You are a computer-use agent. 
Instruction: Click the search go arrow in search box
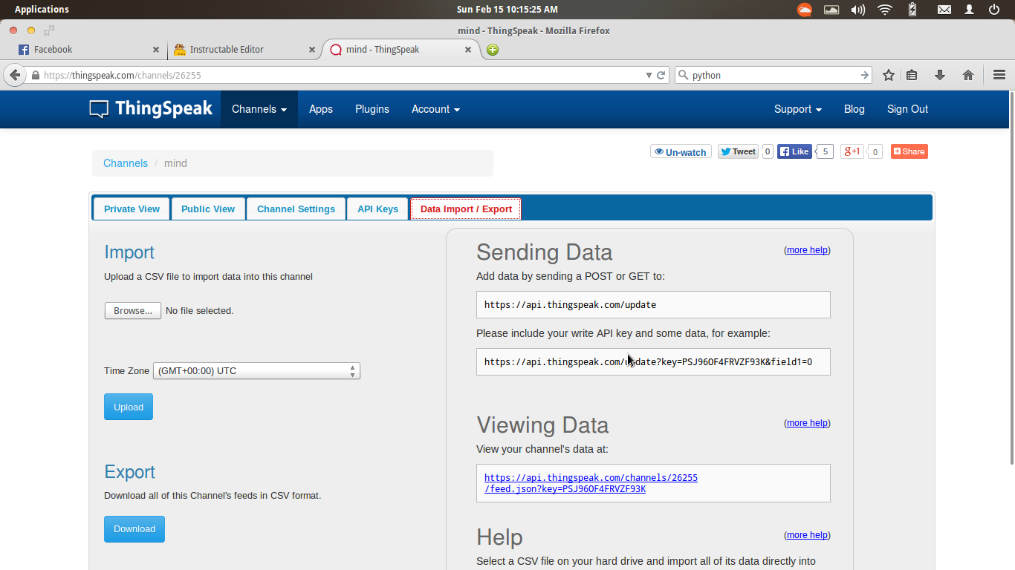pyautogui.click(x=865, y=75)
